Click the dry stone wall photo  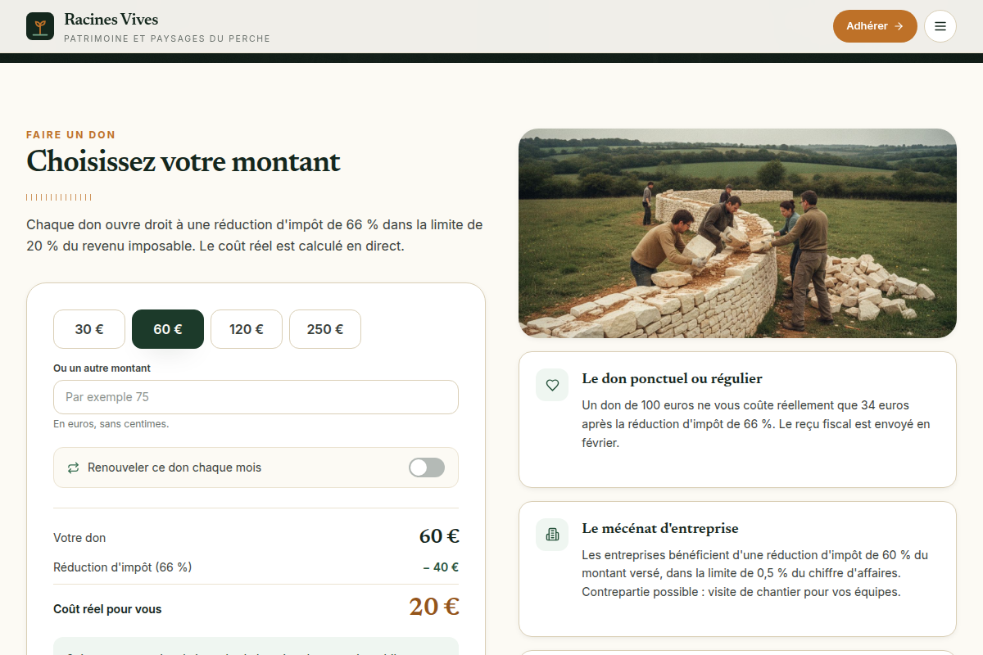[737, 233]
